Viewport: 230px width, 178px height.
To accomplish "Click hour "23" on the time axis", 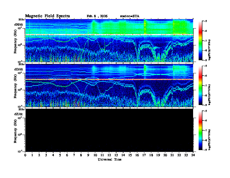I will (186, 155).
